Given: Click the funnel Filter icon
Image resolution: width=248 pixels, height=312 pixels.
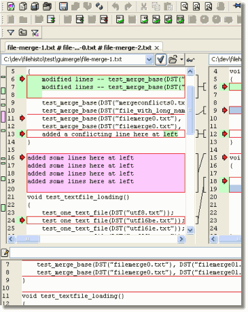Looking at the screenshot, I should pos(10,33).
